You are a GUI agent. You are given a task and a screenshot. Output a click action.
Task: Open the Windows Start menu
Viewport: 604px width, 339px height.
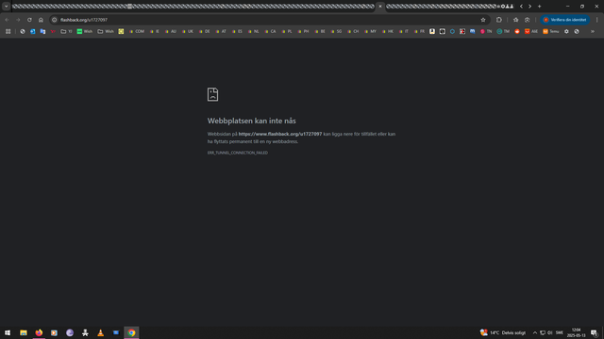click(8, 332)
